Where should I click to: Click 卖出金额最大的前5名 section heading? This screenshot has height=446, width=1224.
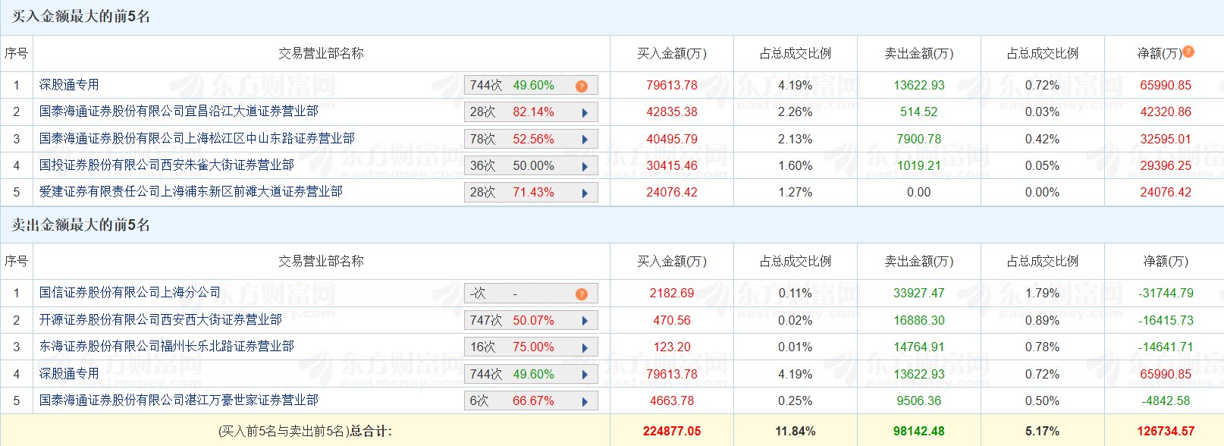(80, 225)
